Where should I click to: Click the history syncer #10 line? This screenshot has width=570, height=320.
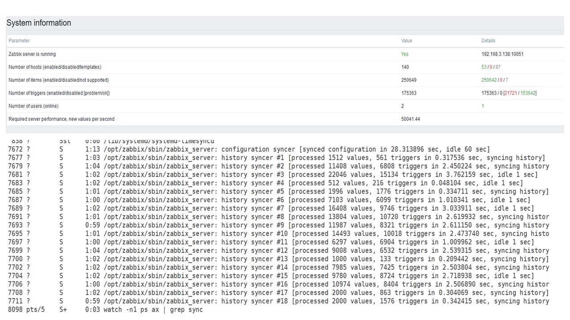tap(278, 234)
